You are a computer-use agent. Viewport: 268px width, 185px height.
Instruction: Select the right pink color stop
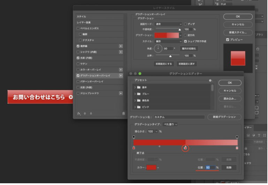(x=237, y=148)
